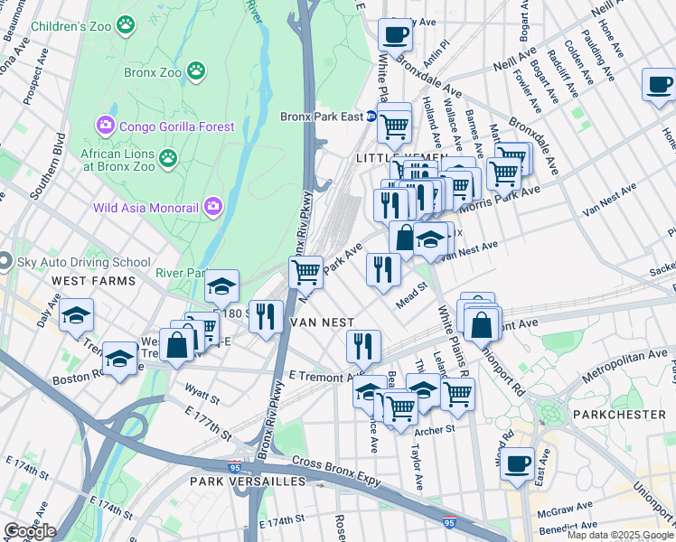Click the Wyatt St street label
Screen dimensions: 676x542
coord(202,394)
